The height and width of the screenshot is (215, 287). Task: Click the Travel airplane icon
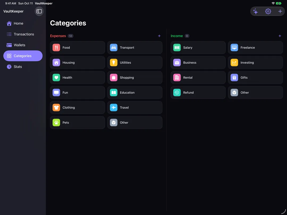point(113,107)
